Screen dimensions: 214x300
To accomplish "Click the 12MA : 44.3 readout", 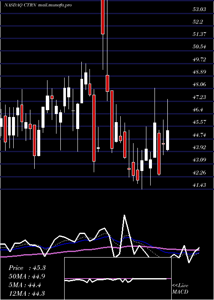I will [27, 293].
